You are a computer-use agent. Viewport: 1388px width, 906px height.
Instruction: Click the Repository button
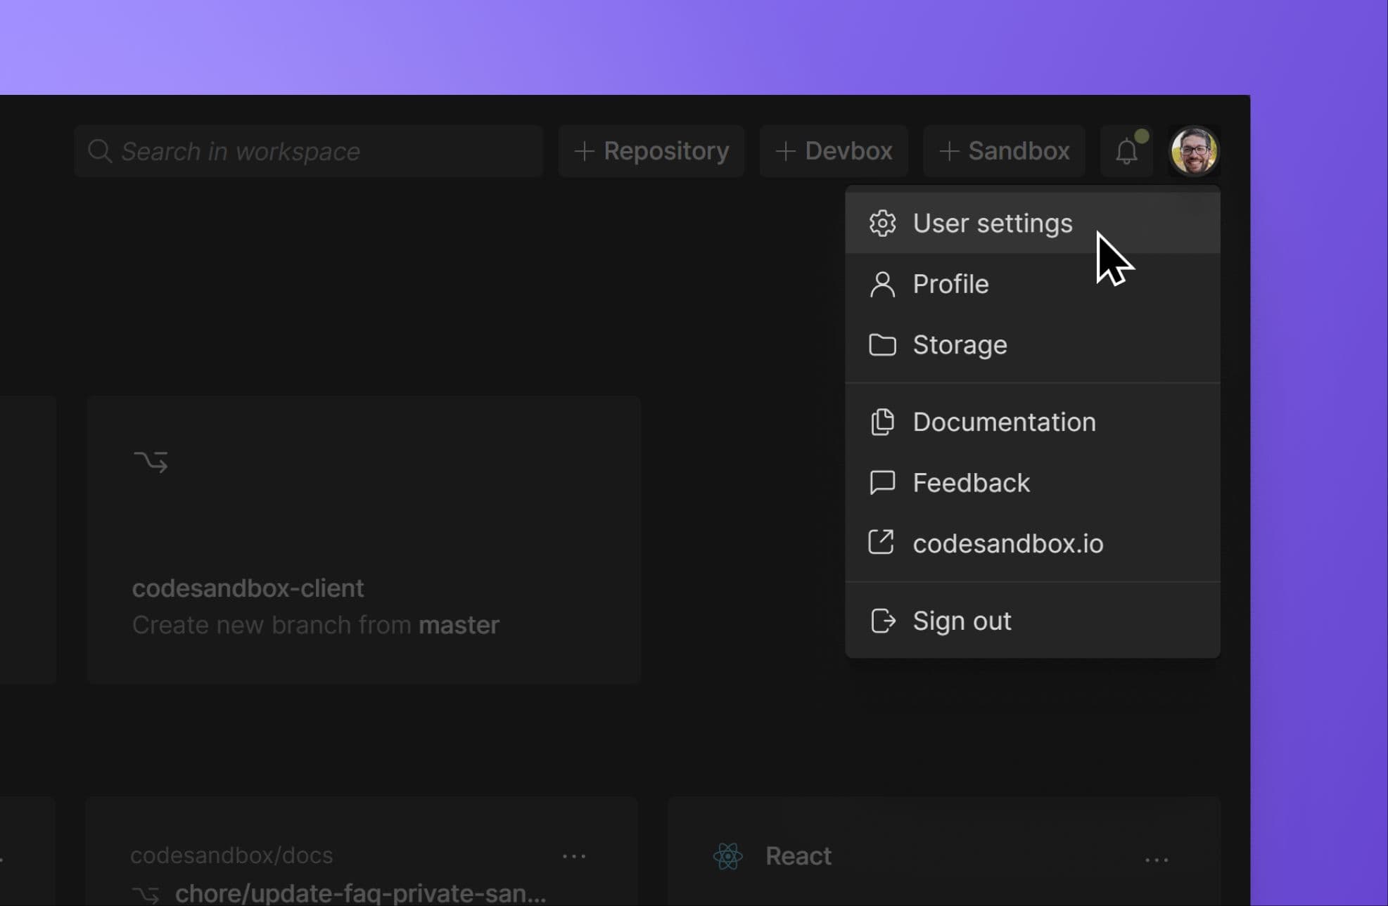(x=651, y=151)
